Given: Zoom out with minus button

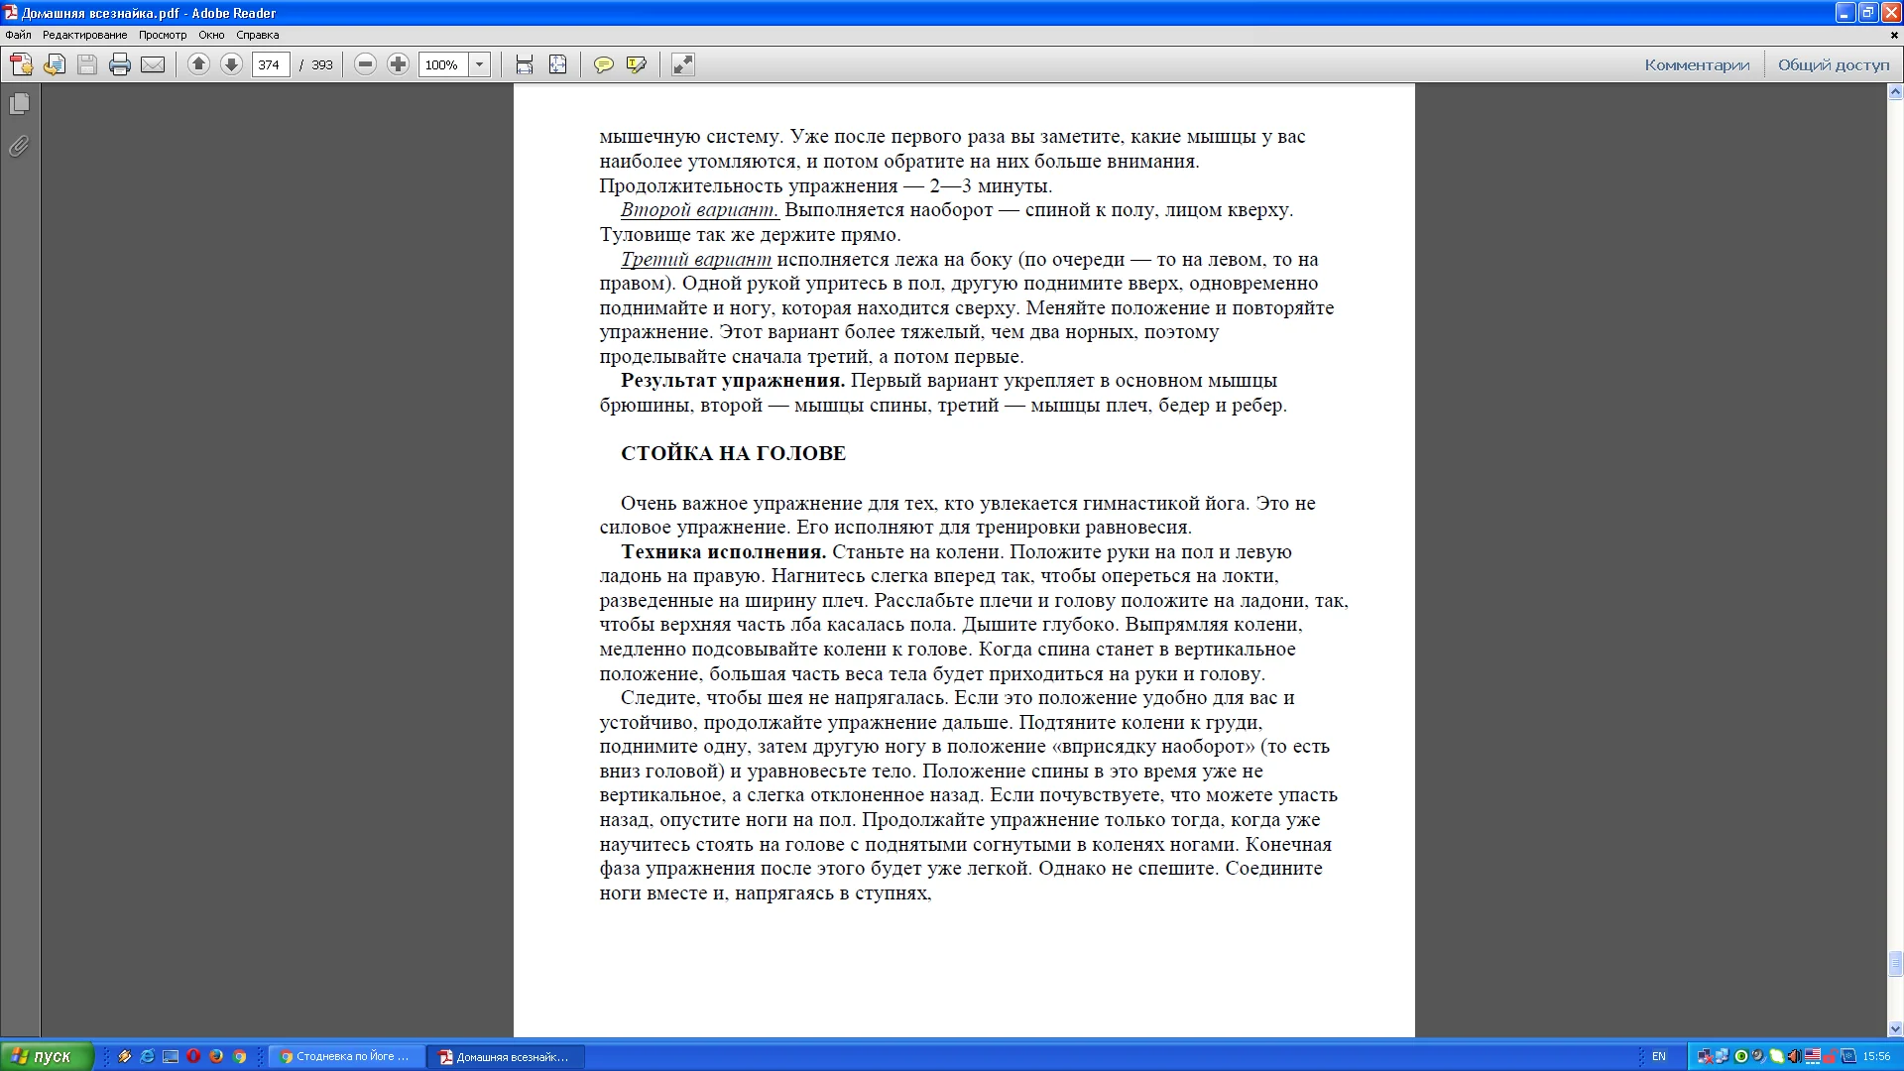Looking at the screenshot, I should coord(365,64).
